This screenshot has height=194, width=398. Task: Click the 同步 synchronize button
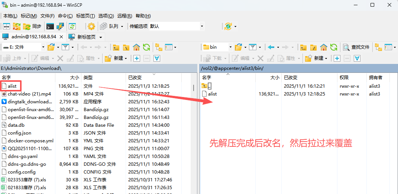coord(32,26)
